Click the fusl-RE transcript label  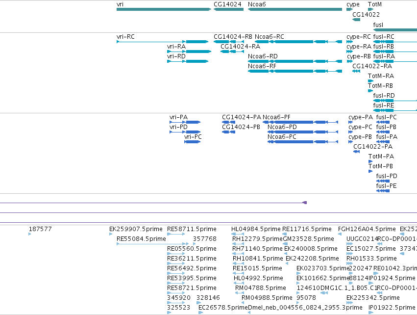pos(384,105)
